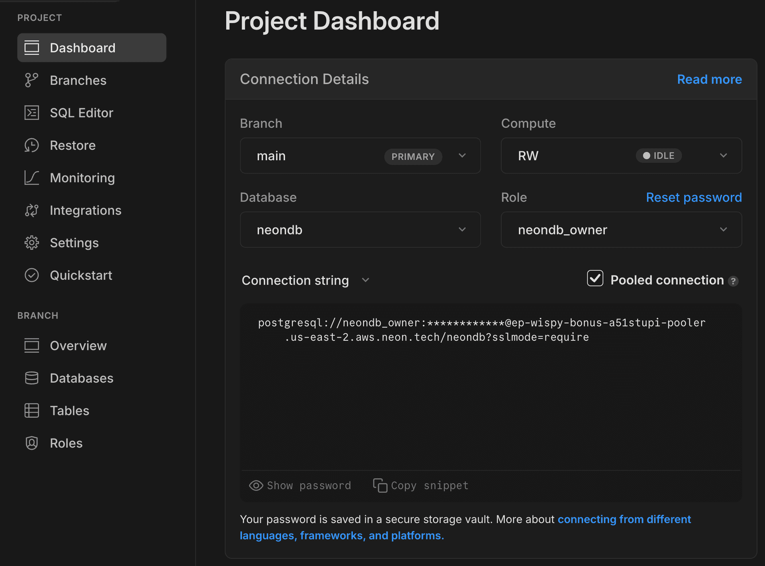Click the Pooled connection help icon
The height and width of the screenshot is (566, 765).
pos(733,281)
